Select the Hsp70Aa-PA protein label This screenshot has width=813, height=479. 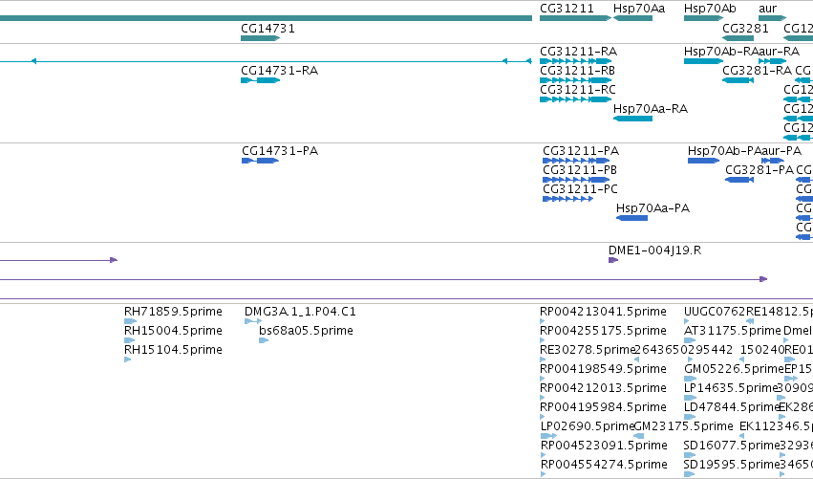(x=653, y=208)
